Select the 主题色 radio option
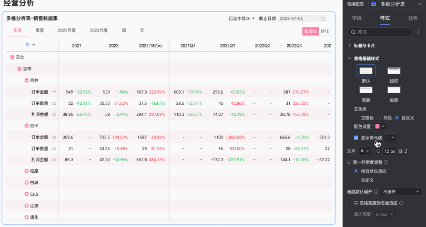The height and width of the screenshot is (227, 426). pos(356,117)
